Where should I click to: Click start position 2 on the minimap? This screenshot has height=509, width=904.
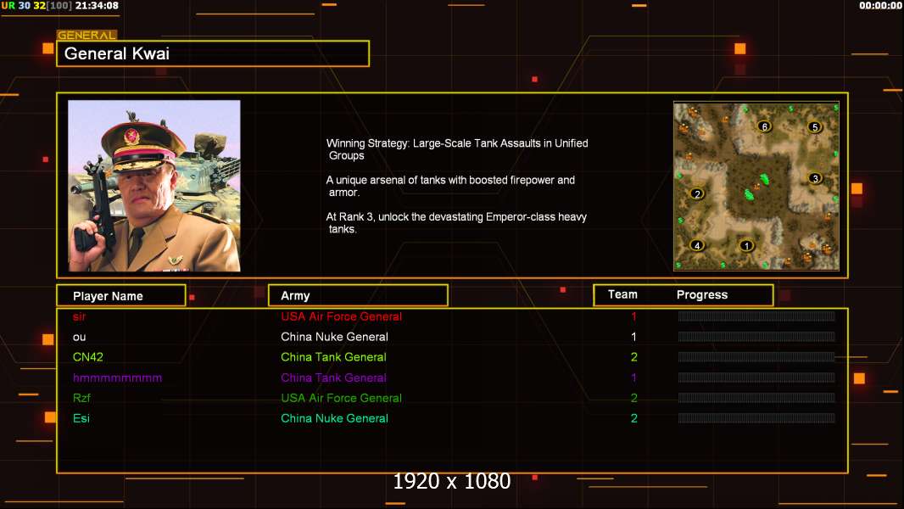697,193
